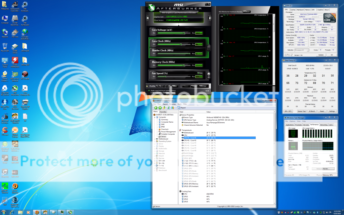Expand the Motherboard node in EVEREST tree
This screenshot has width=344, height=215.
(155, 139)
